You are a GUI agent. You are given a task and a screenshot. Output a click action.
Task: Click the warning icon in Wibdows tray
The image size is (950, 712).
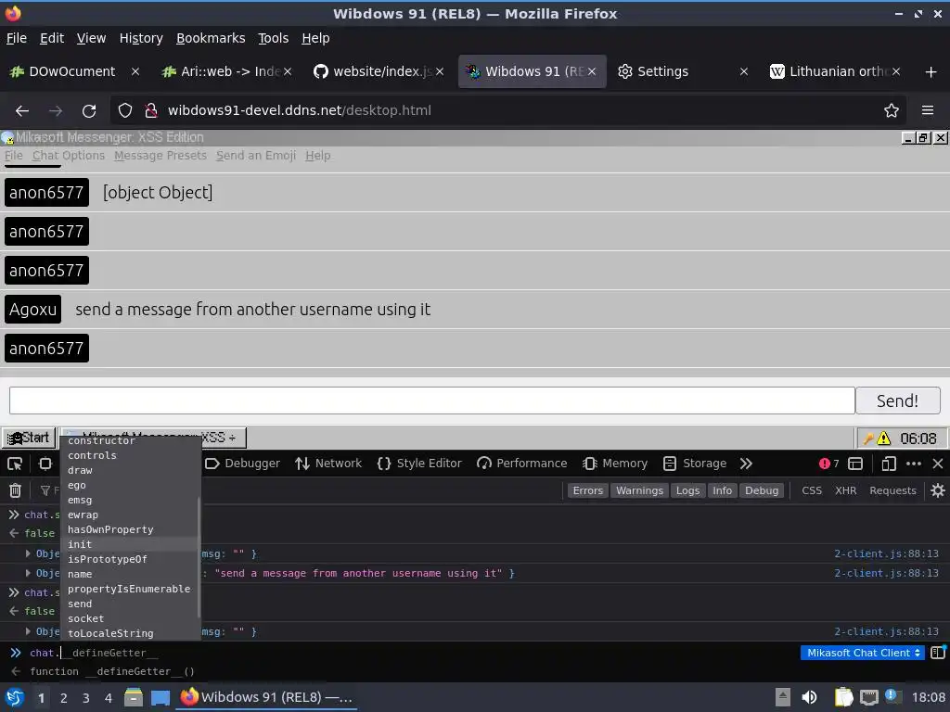[884, 439]
